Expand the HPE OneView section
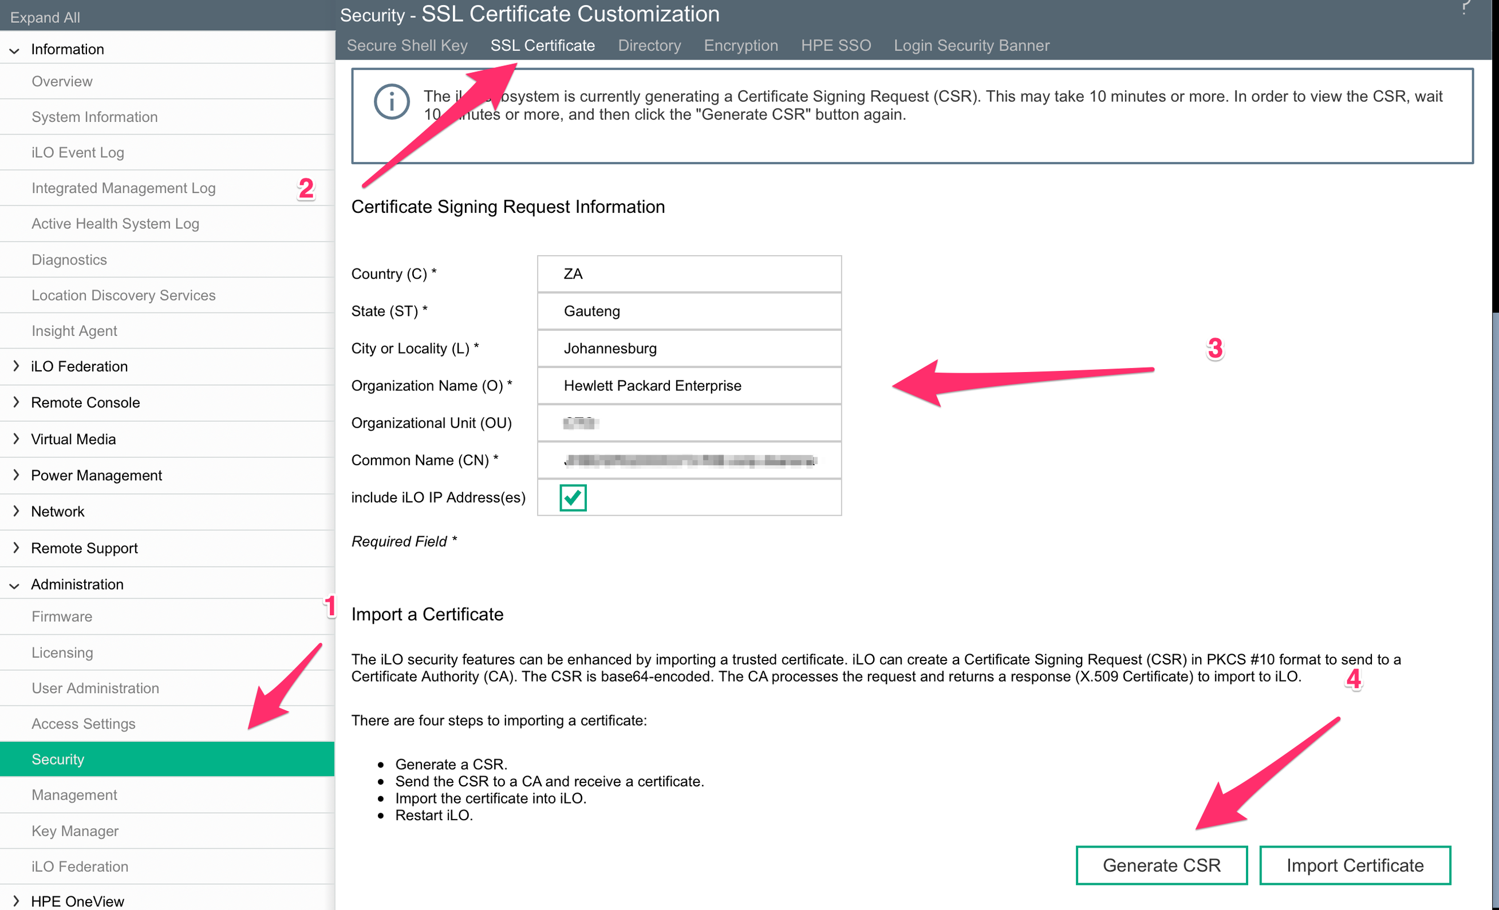Screen dimensions: 1499x910 click(16, 901)
